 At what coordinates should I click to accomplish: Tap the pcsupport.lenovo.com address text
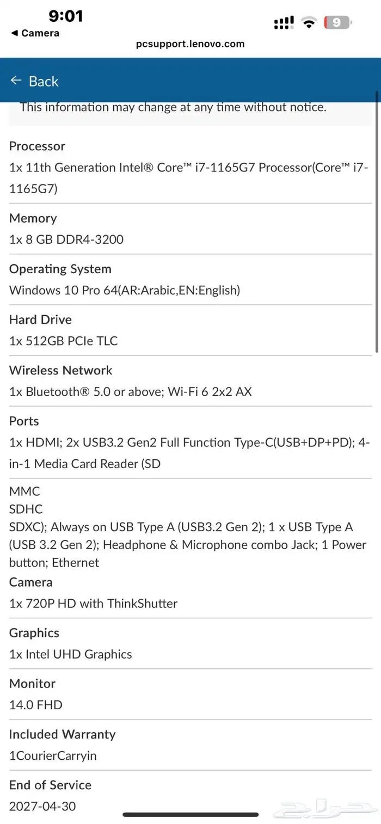[x=190, y=44]
